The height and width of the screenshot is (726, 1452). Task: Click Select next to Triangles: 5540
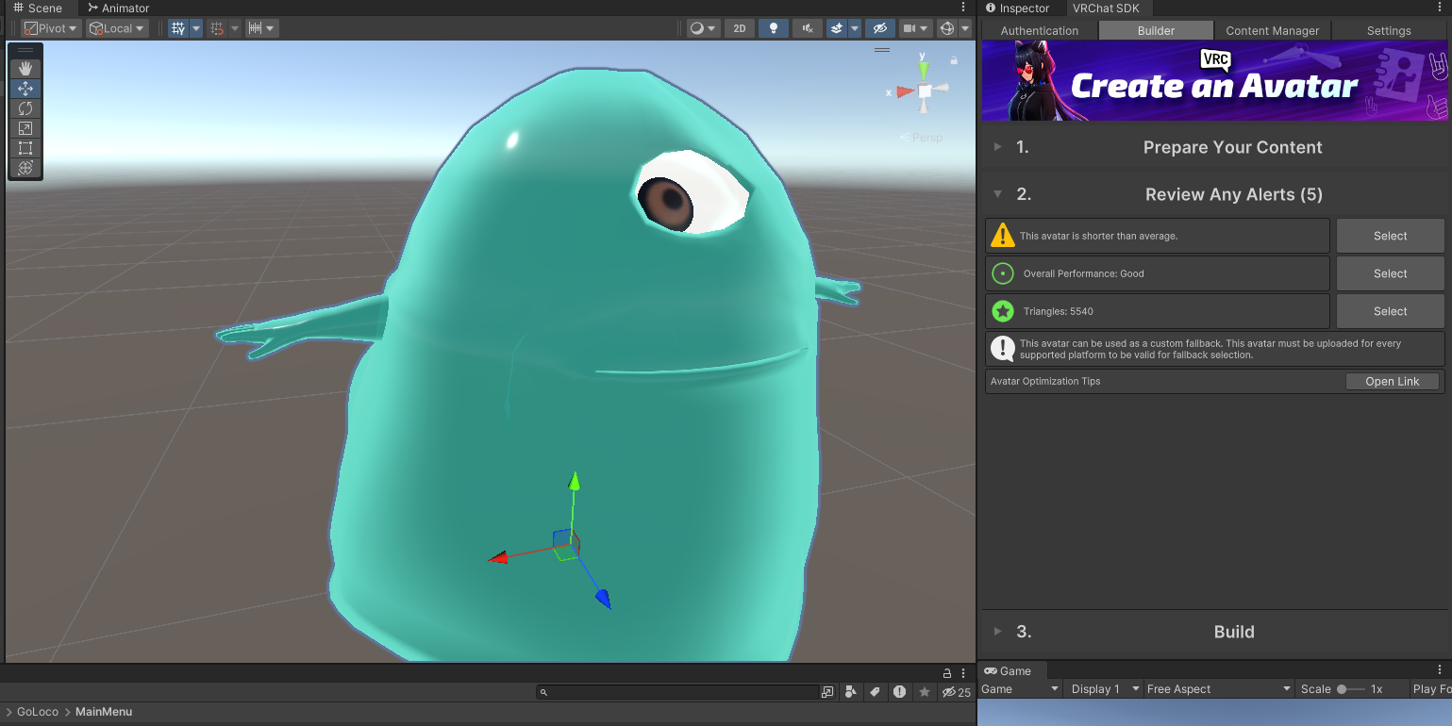[1390, 311]
